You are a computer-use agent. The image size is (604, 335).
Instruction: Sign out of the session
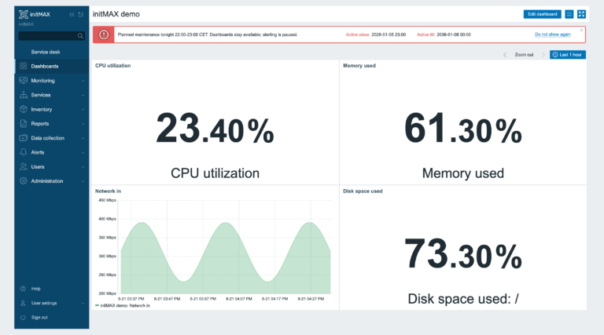tap(39, 317)
